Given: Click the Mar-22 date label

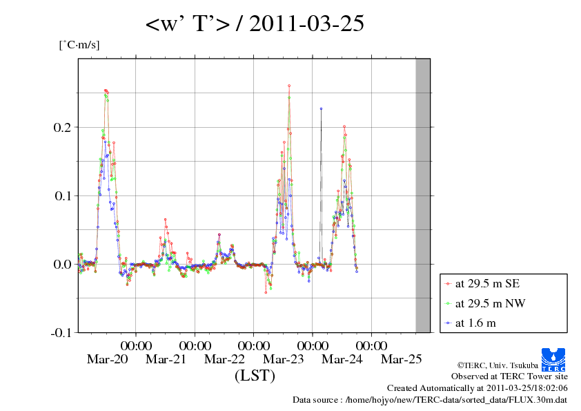Looking at the screenshot, I should coord(224,359).
